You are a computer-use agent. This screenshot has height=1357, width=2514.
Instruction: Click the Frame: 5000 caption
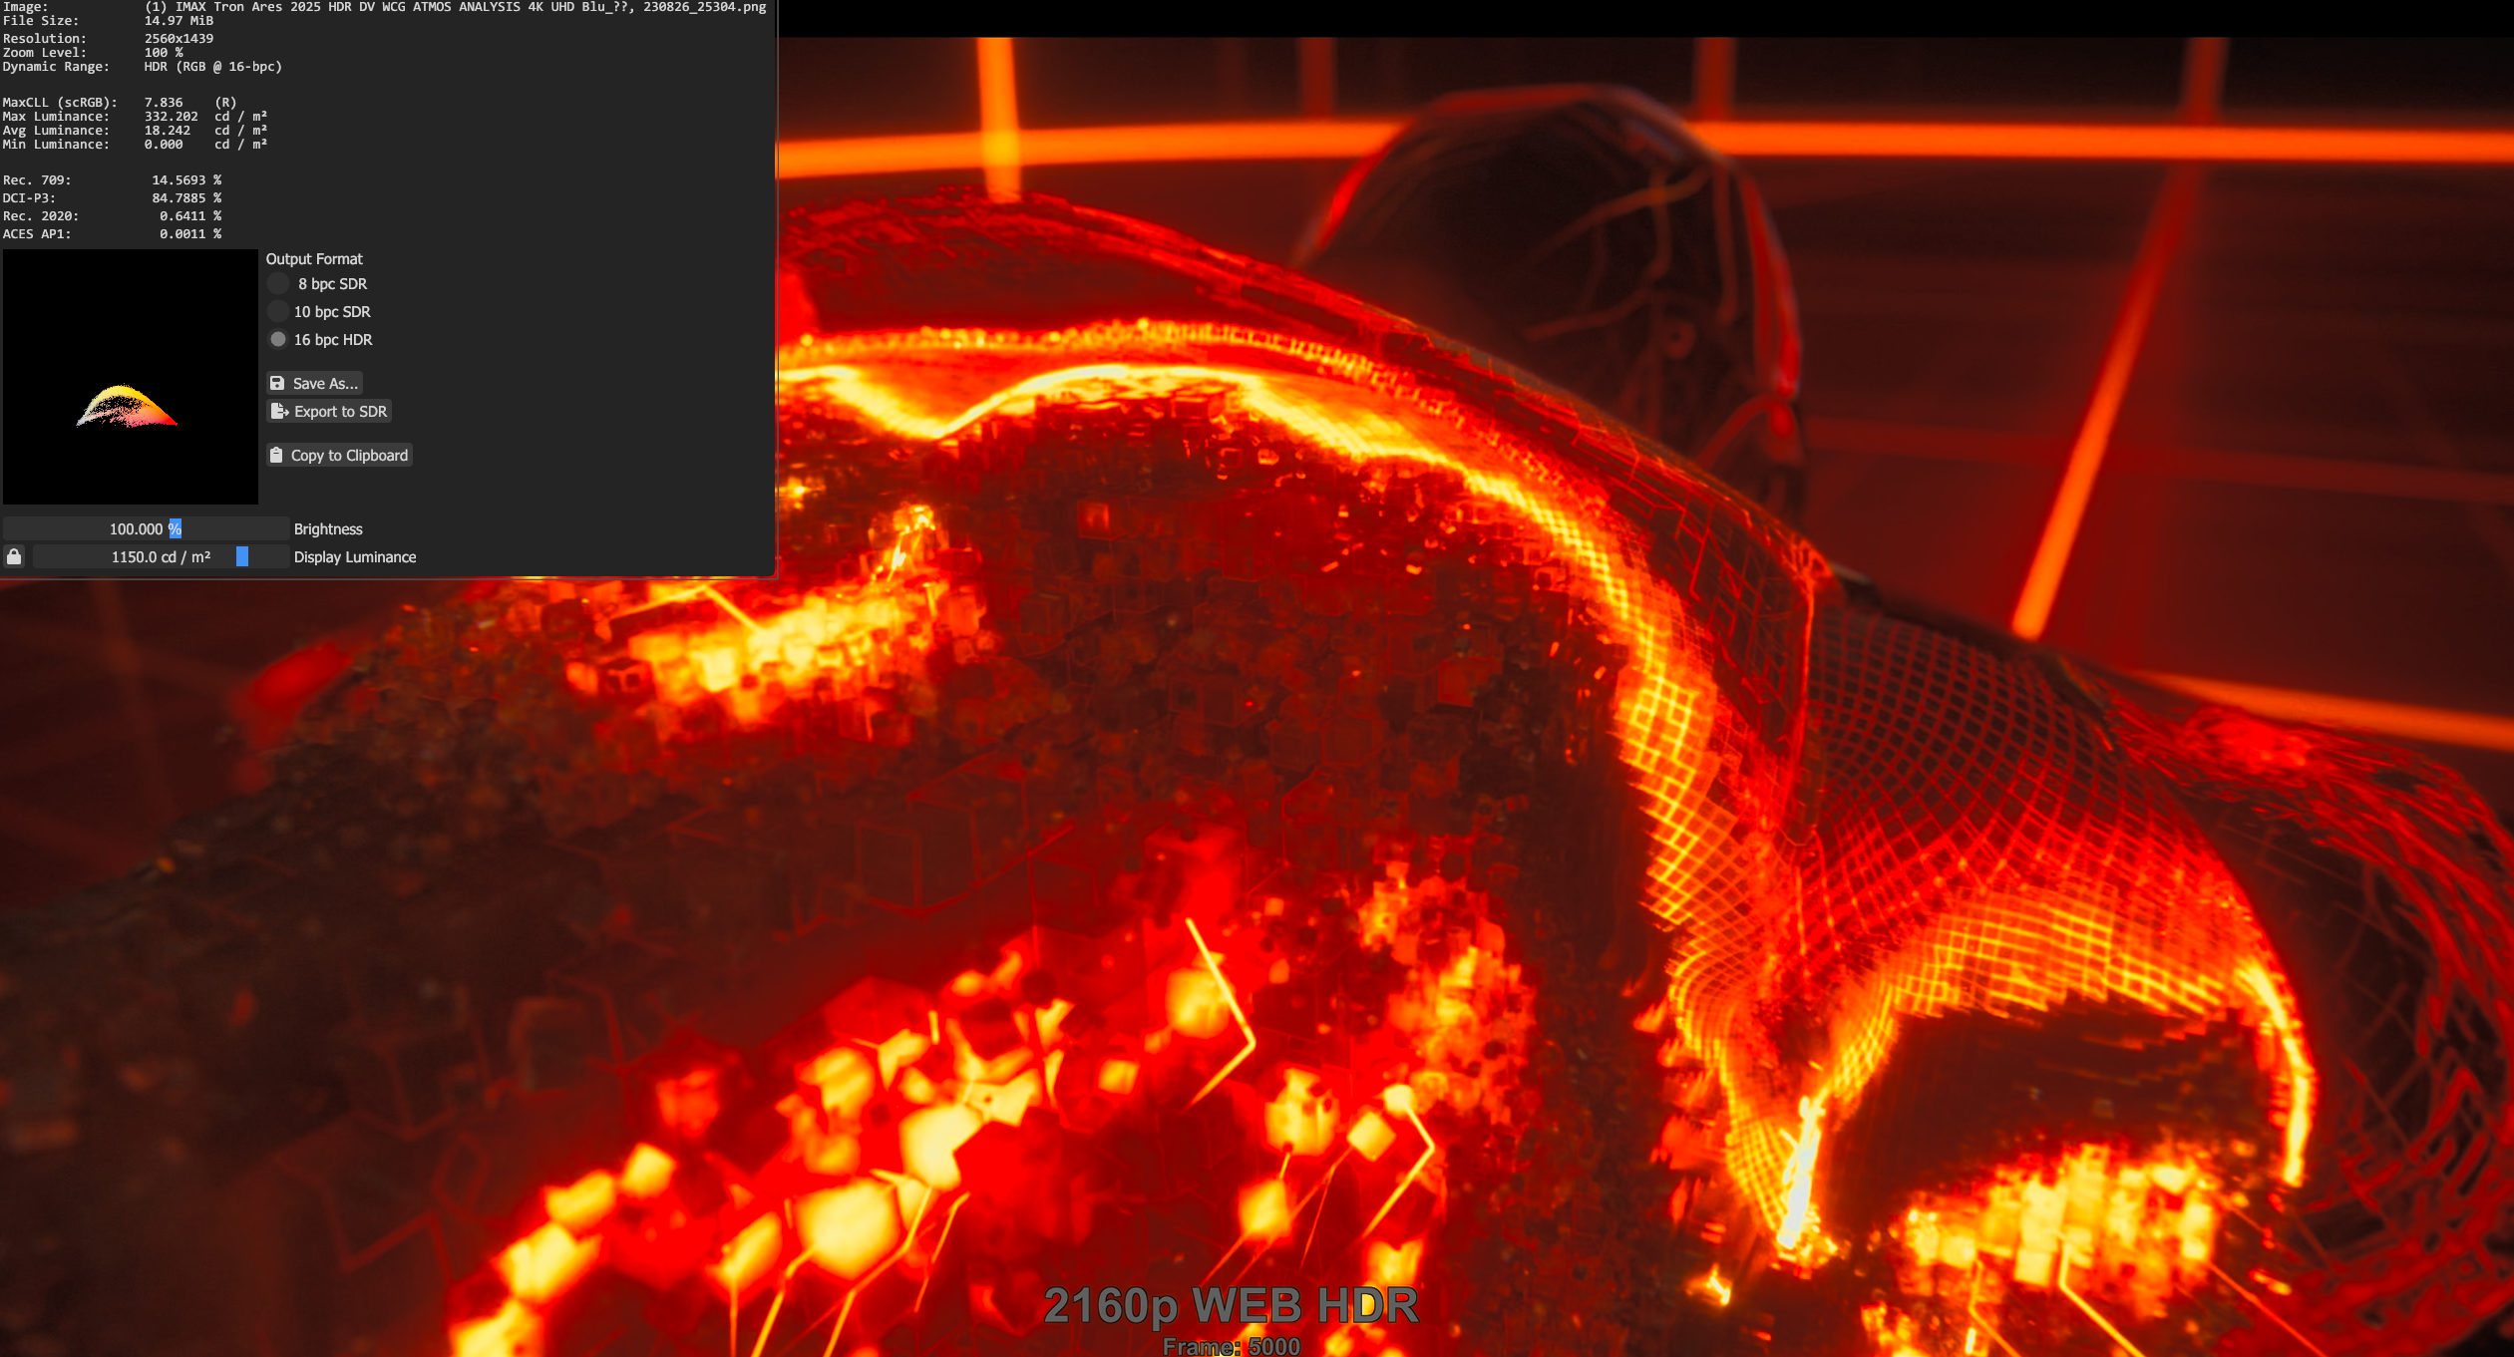point(1232,1347)
